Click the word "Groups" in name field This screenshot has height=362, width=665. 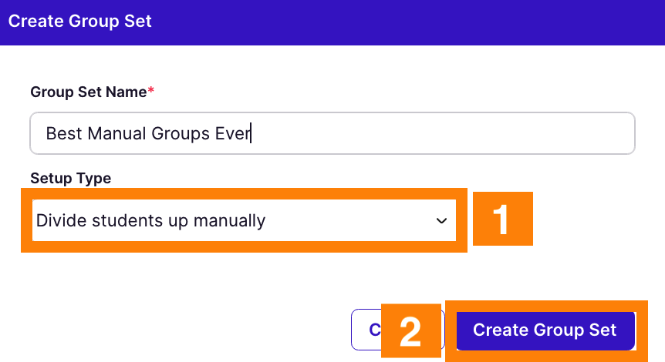(181, 133)
